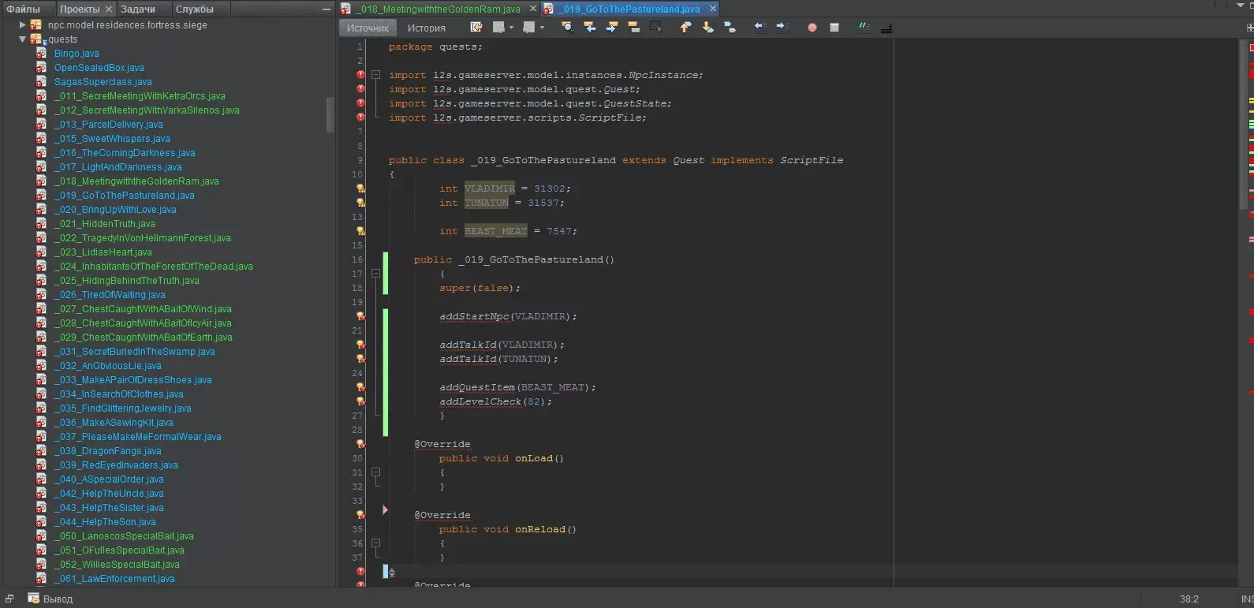Open Bingo.java in project tree
Image resolution: width=1254 pixels, height=608 pixels.
click(x=77, y=54)
